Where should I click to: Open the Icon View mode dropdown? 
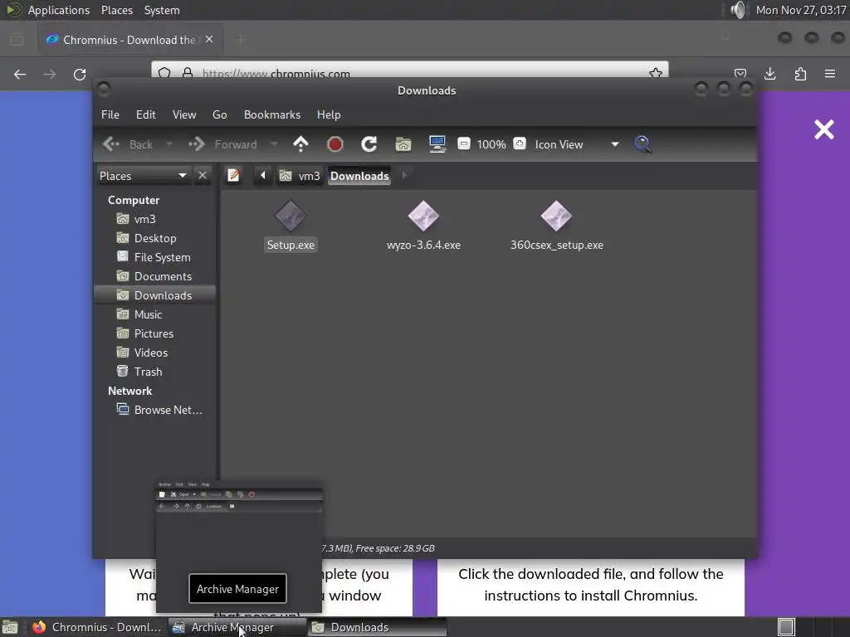[x=576, y=144]
